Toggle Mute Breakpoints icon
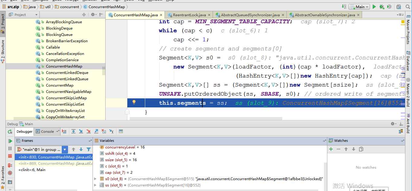The image size is (412, 191). click(x=10, y=173)
